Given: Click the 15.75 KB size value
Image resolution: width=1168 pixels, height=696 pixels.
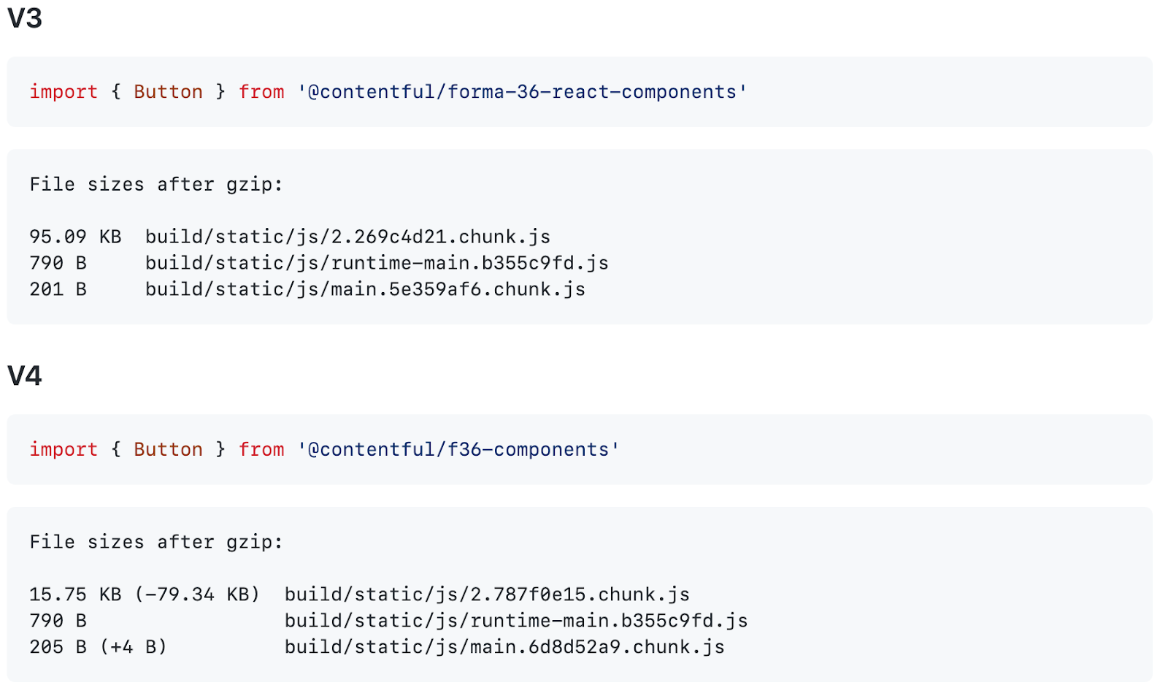Looking at the screenshot, I should pos(75,594).
